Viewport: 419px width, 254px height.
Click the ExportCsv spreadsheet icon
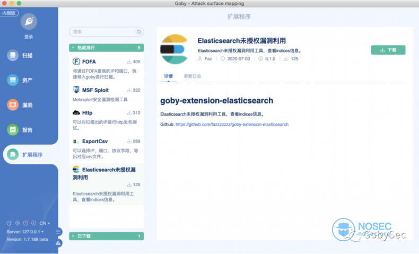coord(76,141)
